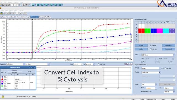The width and height of the screenshot is (177, 100).
Task: Click the triangle time marker atop the graph
Action: click(33, 20)
